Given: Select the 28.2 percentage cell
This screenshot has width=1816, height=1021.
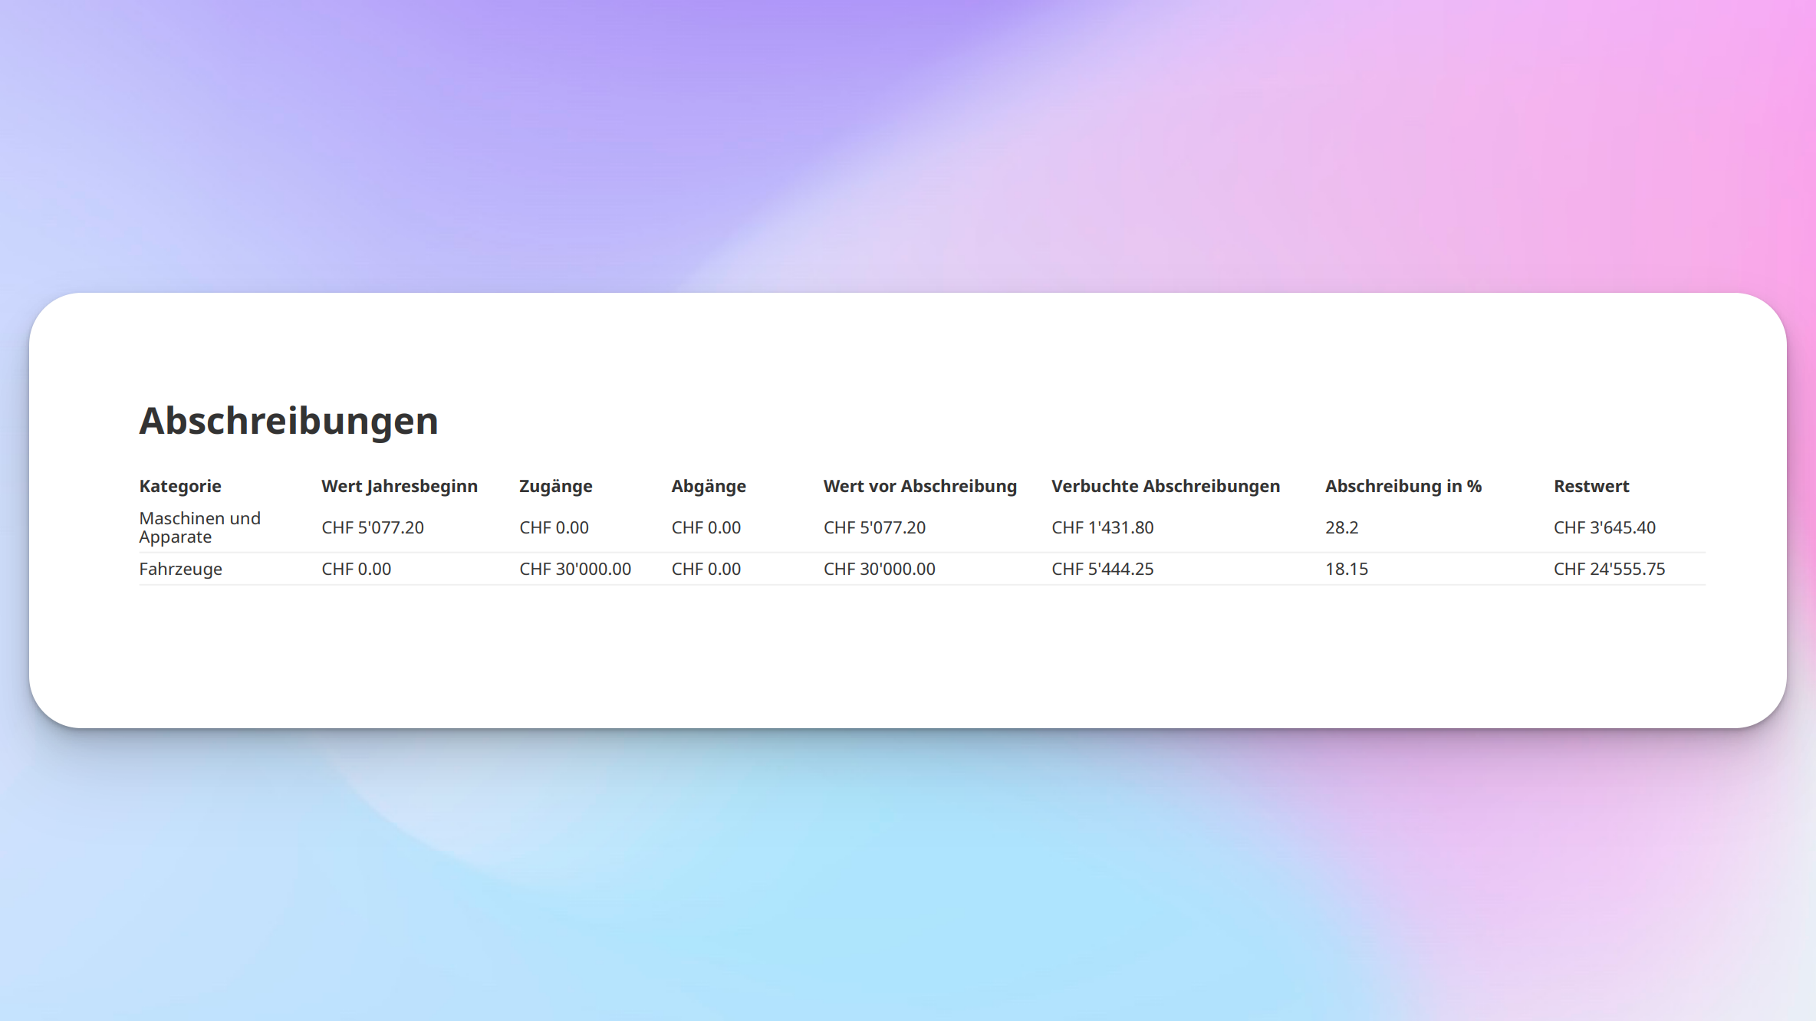Looking at the screenshot, I should point(1342,527).
